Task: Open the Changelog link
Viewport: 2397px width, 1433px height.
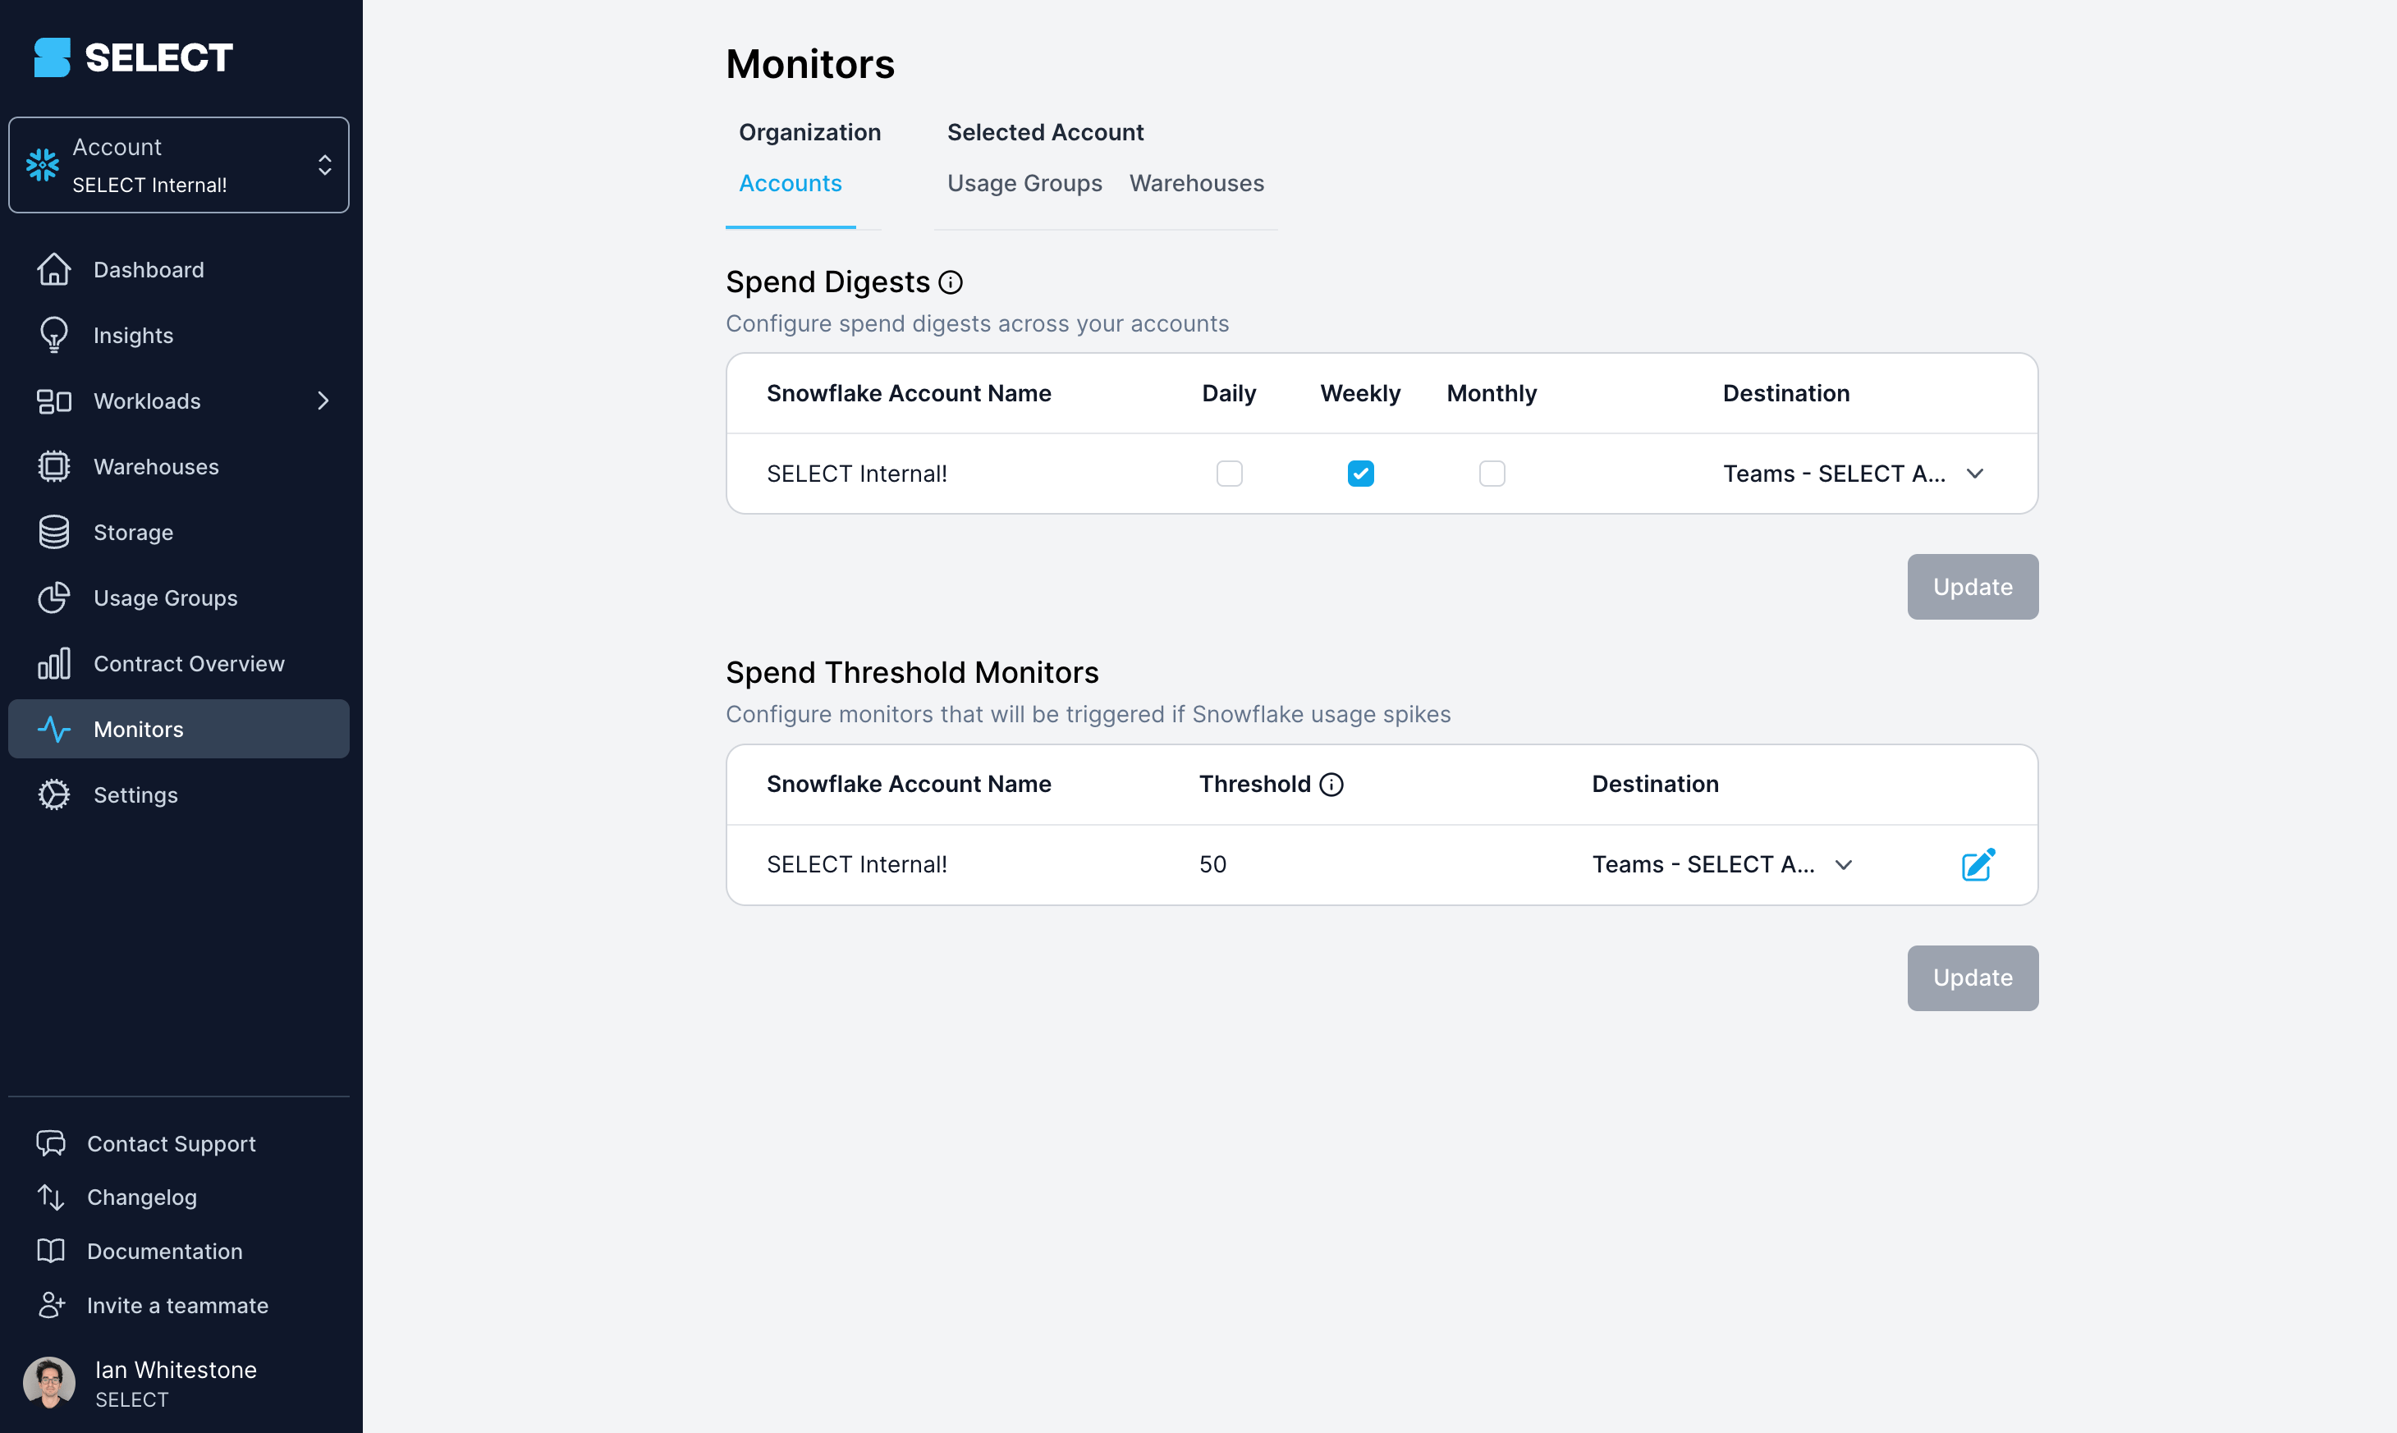Action: click(x=142, y=1197)
